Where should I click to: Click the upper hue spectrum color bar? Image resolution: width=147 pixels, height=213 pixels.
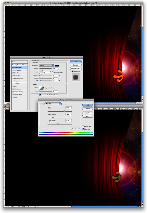(x=66, y=132)
